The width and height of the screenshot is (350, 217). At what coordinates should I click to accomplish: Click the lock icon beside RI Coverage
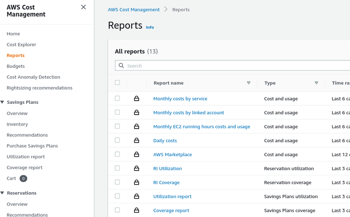coord(136,182)
